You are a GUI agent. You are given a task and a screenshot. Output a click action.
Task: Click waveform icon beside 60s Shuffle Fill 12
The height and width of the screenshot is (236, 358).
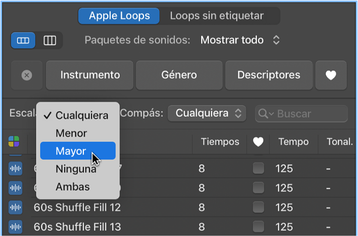pos(15,207)
